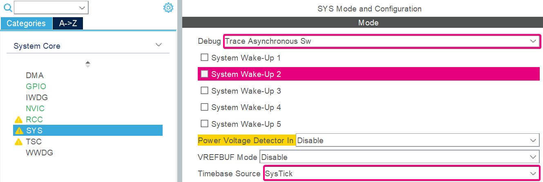The image size is (543, 182).
Task: Click the TSC warning triangle icon
Action: pos(18,142)
